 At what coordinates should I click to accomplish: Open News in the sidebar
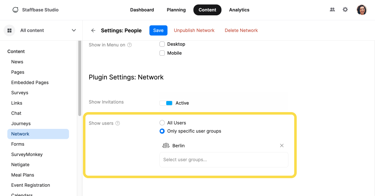[17, 62]
